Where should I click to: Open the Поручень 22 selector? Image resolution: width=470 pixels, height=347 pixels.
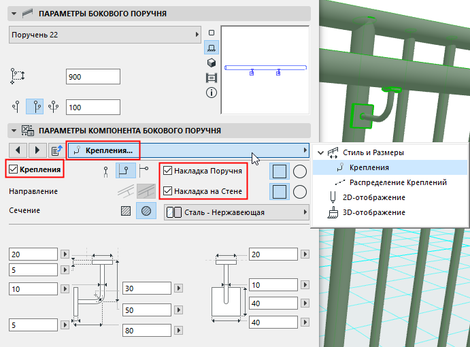[105, 35]
